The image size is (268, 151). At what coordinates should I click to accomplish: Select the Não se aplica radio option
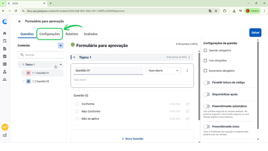[x=77, y=119]
